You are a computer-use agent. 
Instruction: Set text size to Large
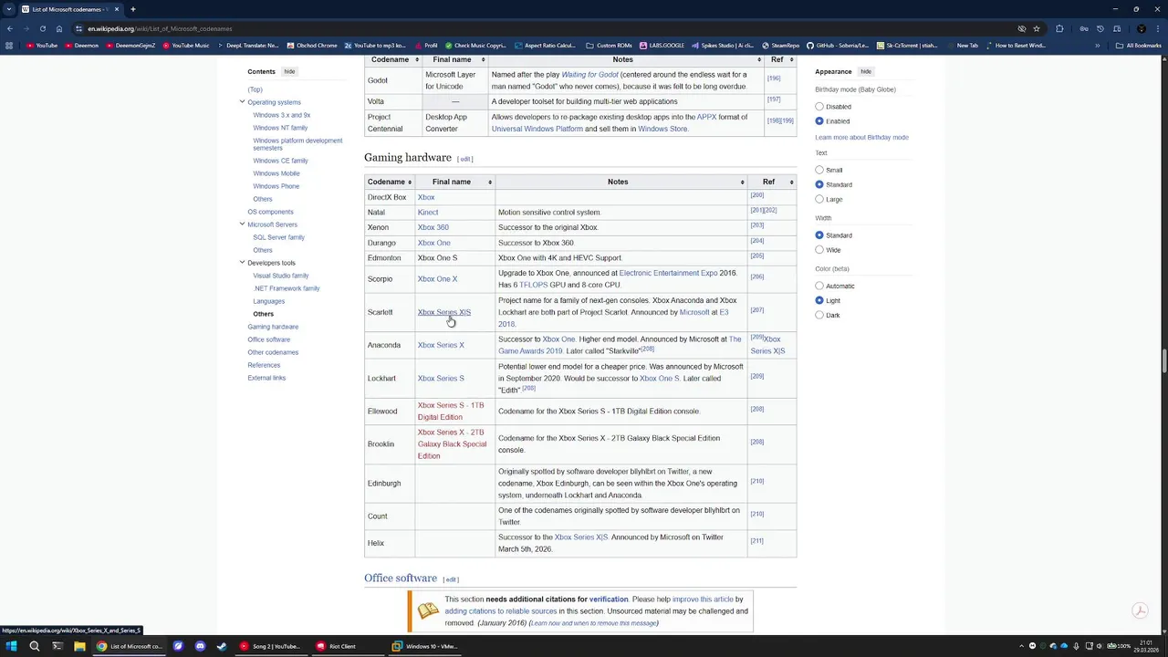[819, 199]
